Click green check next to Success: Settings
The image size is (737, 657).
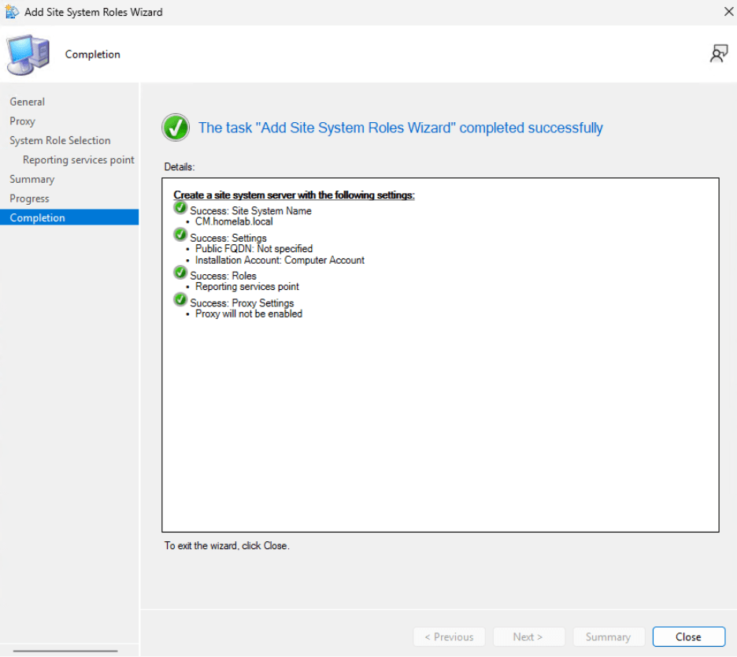(x=180, y=236)
